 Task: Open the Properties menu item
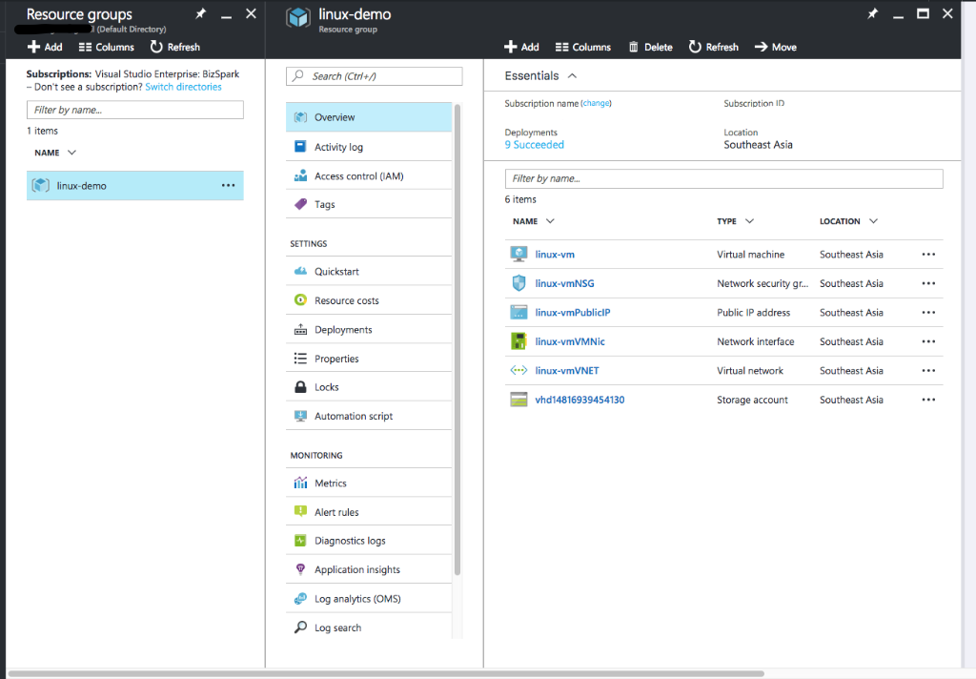pyautogui.click(x=369, y=359)
